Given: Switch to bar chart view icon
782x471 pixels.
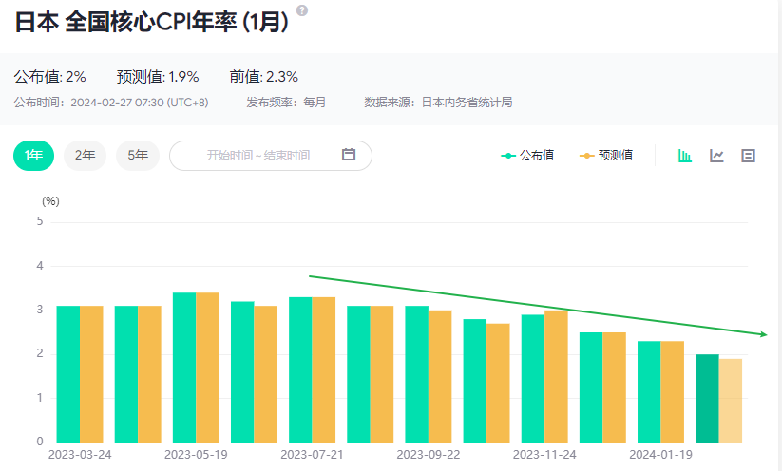Looking at the screenshot, I should coord(684,156).
